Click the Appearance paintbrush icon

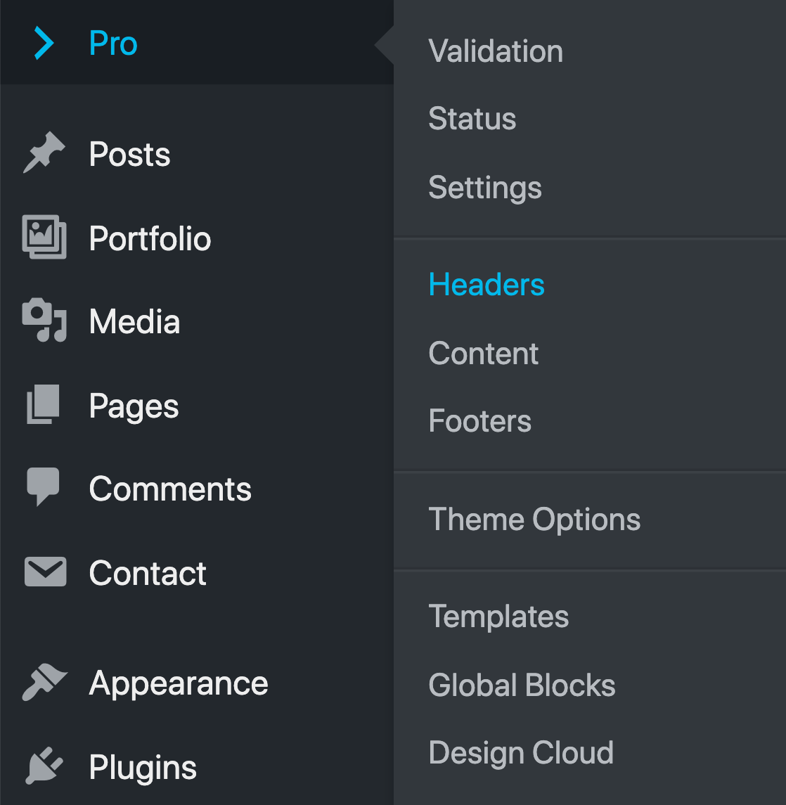click(44, 682)
